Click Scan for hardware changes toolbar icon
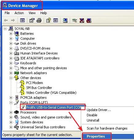This screenshot has height=140, width=134. [x=65, y=20]
